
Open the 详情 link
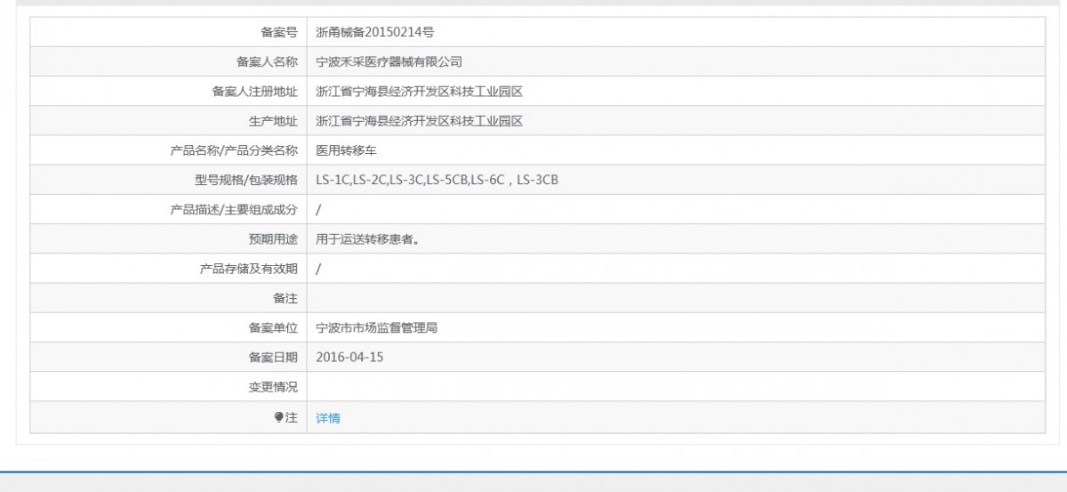pos(328,417)
